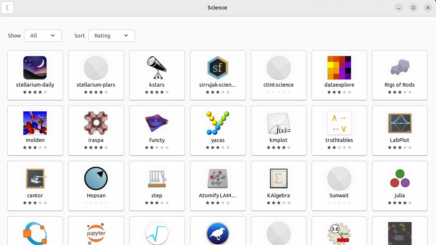Select the yacas colored balls icon
The width and height of the screenshot is (436, 245).
tap(218, 123)
